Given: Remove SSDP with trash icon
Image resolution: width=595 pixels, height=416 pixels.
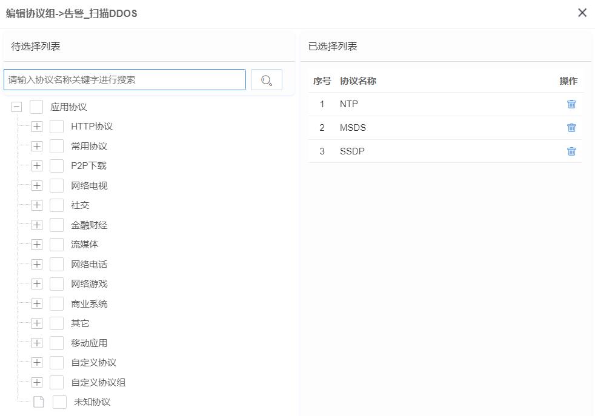Looking at the screenshot, I should (x=571, y=151).
